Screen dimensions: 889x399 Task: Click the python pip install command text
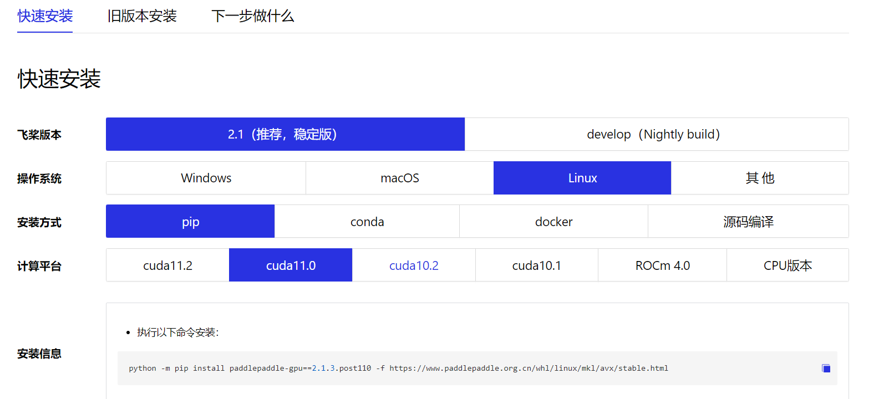click(x=398, y=369)
